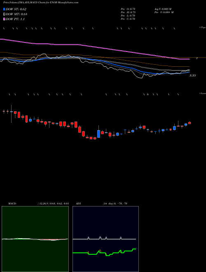206x272 pixels.
Task: Click the '2' level label on orange line
Action: (197, 58)
